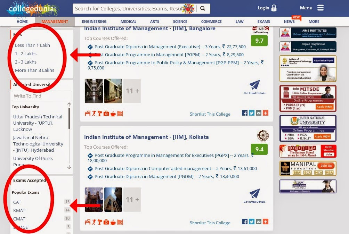Share IIM Bangalore on Twitter

252,113
